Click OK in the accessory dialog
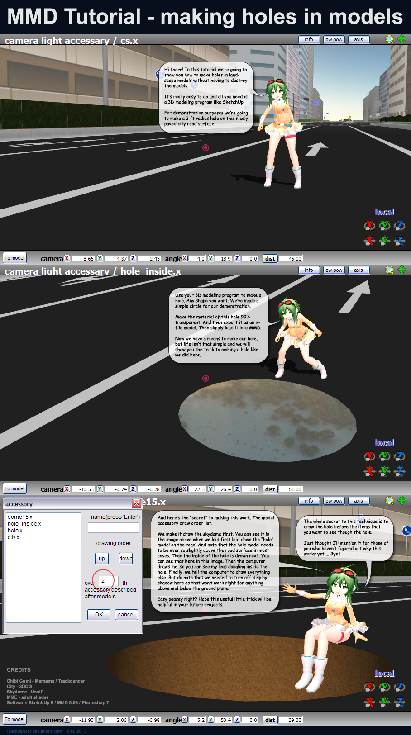The height and width of the screenshot is (735, 411). [x=99, y=615]
